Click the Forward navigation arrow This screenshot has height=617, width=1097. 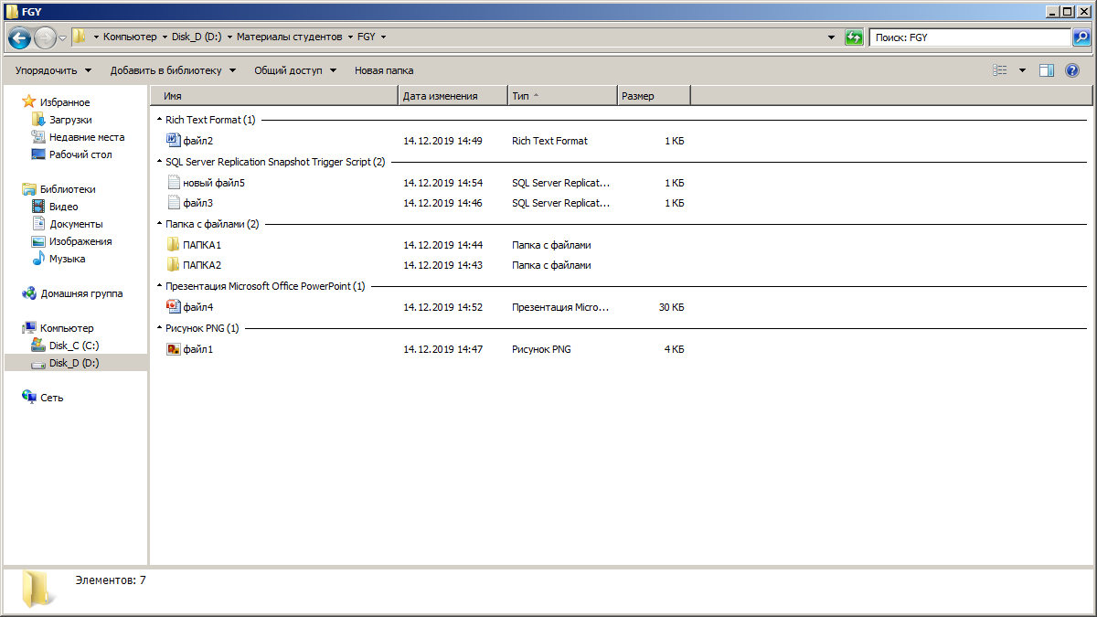(45, 37)
